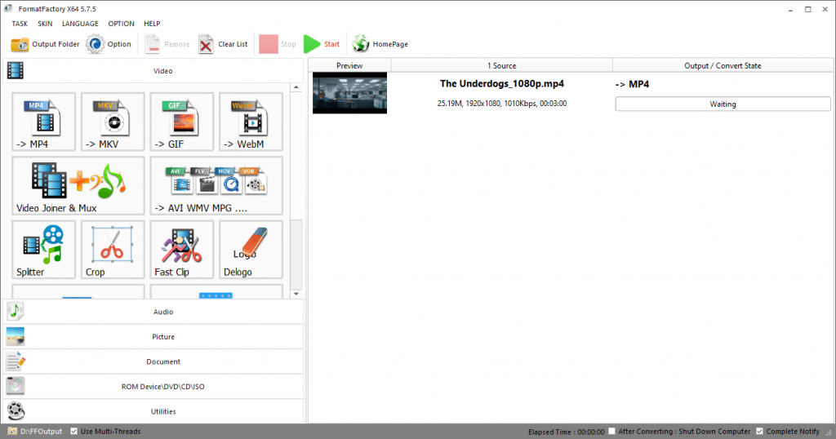Image resolution: width=836 pixels, height=439 pixels.
Task: Open the Video Joiner & Mux tool
Action: click(78, 185)
